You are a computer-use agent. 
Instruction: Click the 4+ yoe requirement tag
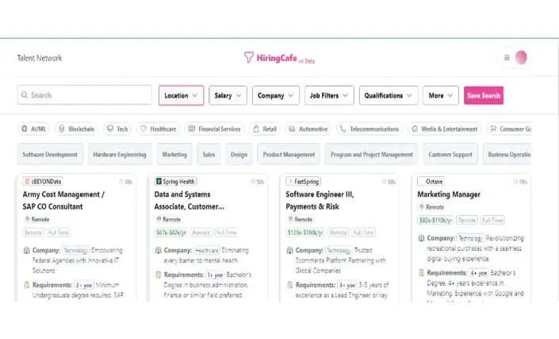tap(478, 272)
